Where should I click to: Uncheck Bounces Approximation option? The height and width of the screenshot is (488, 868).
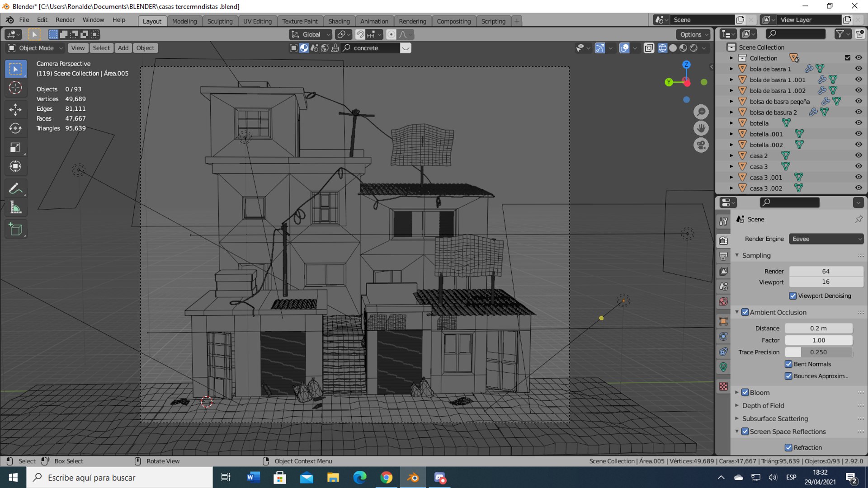point(788,376)
